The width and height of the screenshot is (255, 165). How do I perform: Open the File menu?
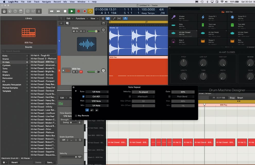[23, 2]
